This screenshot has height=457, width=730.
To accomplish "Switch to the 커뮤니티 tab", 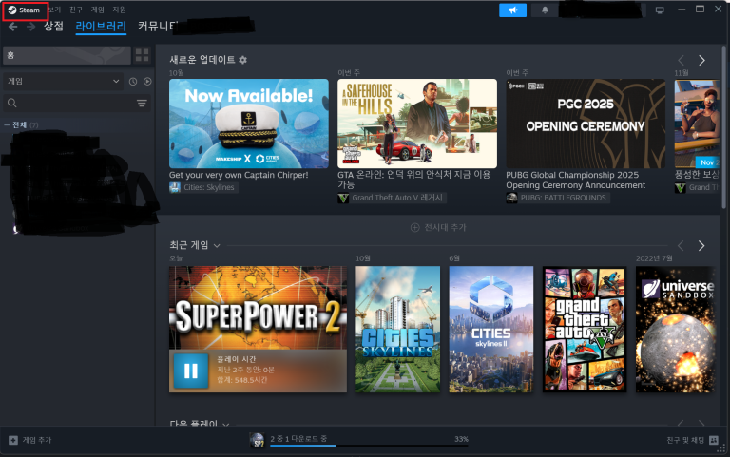I will [x=159, y=26].
